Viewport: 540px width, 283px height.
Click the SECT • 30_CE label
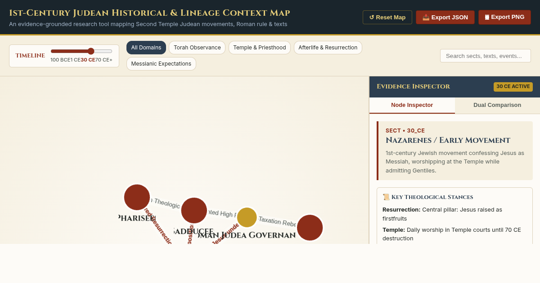coord(405,131)
